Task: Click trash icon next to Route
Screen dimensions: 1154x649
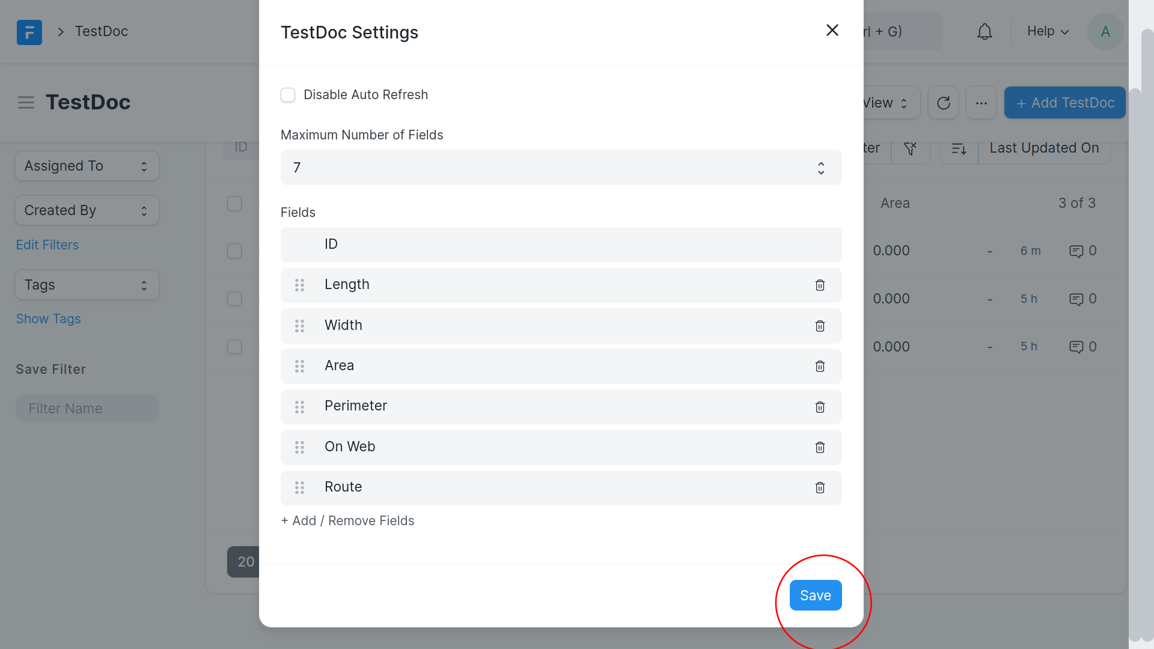Action: [820, 487]
